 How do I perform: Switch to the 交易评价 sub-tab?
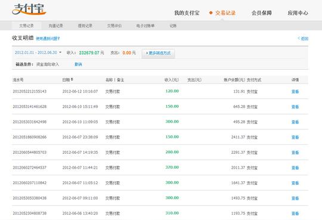[x=114, y=26]
